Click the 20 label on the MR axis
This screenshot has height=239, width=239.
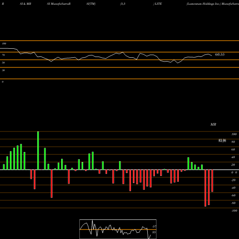[233, 165]
